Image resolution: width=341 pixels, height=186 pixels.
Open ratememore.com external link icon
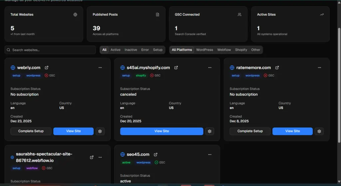(277, 68)
